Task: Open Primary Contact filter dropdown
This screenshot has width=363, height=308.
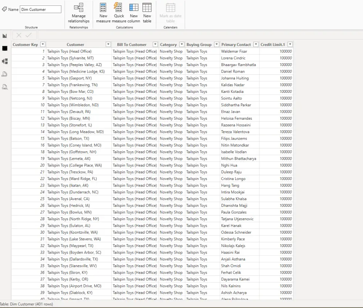Action: coord(256,44)
